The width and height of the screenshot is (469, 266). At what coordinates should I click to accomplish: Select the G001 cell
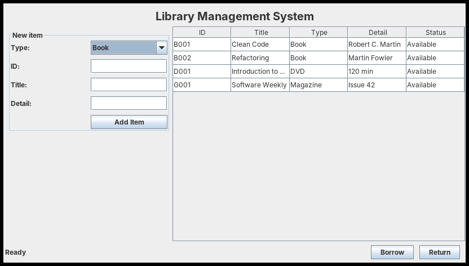(x=202, y=85)
